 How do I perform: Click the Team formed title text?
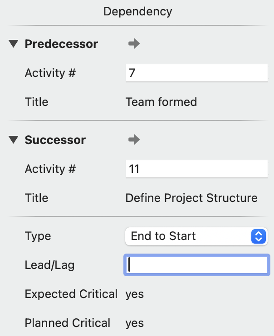[161, 102]
